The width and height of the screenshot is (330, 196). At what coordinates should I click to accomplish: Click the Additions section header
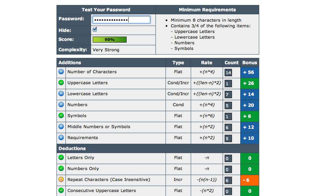70,63
